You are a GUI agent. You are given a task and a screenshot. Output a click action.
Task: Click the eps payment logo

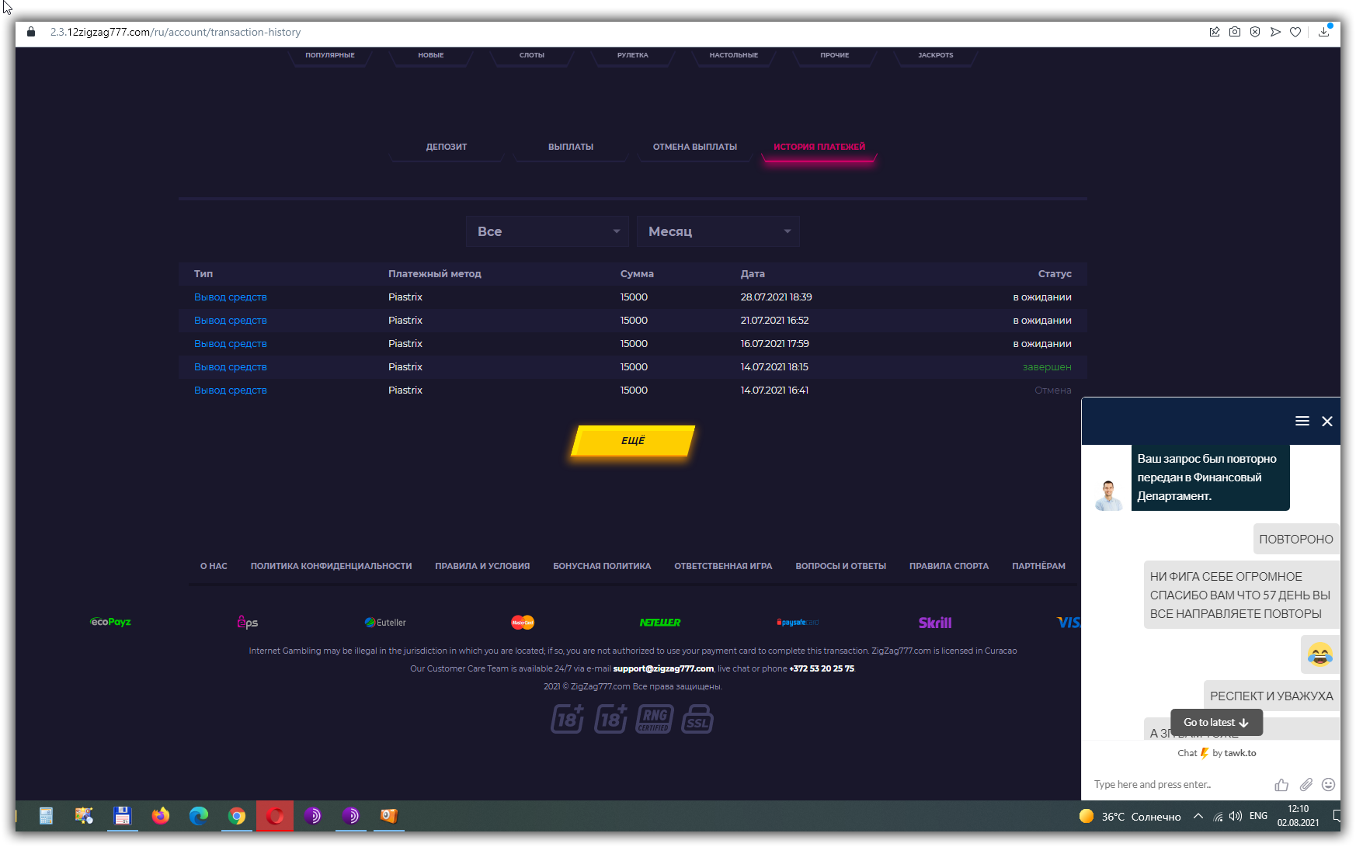[248, 622]
